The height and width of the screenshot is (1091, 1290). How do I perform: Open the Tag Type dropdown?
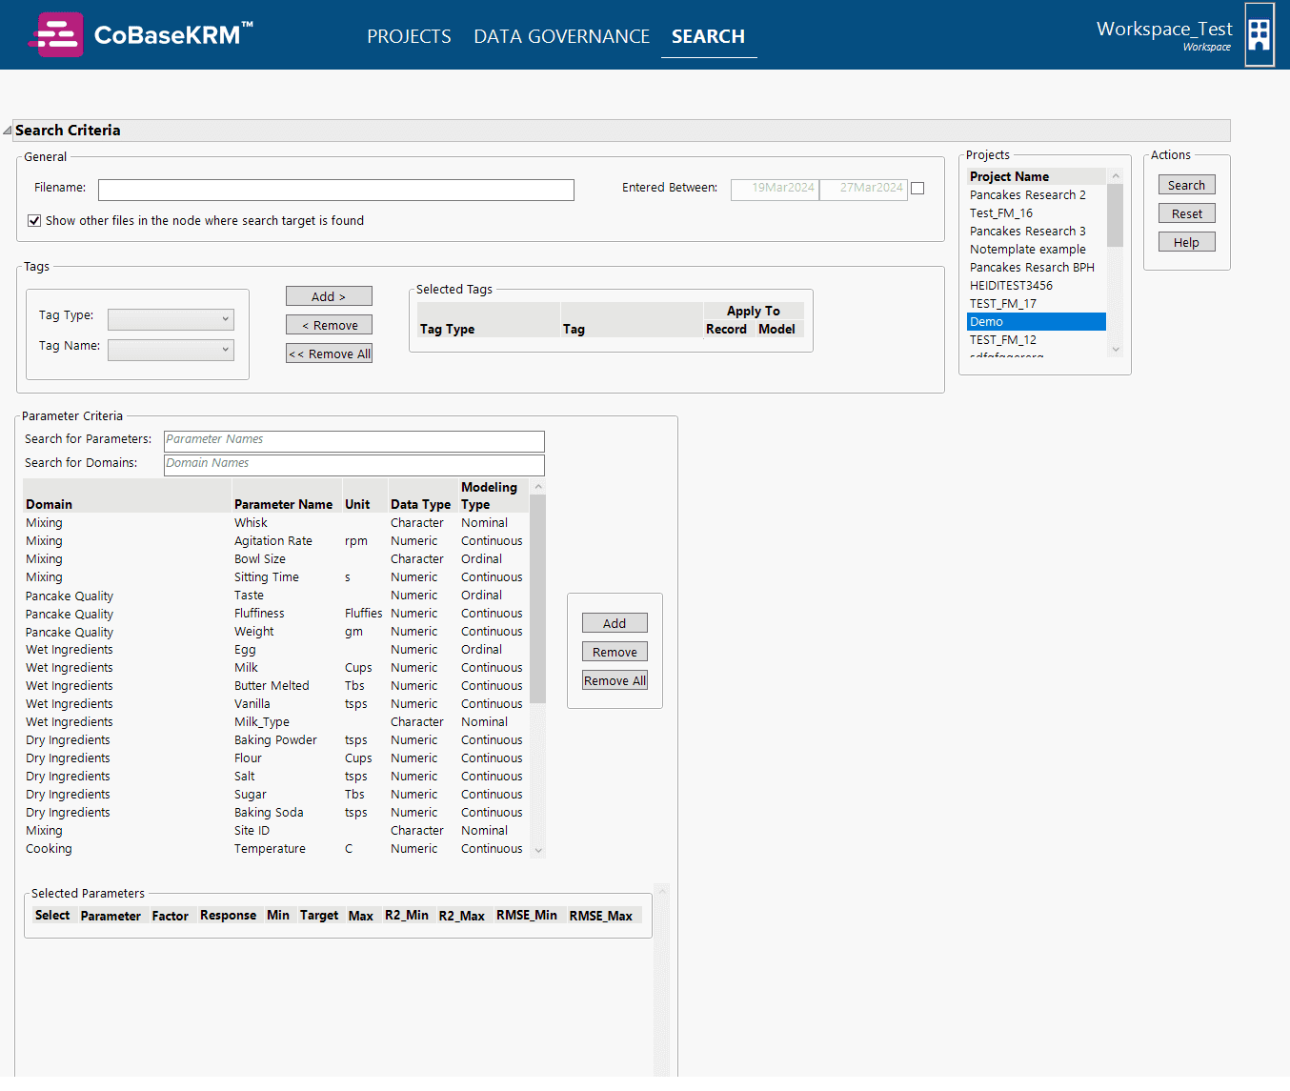click(x=171, y=319)
